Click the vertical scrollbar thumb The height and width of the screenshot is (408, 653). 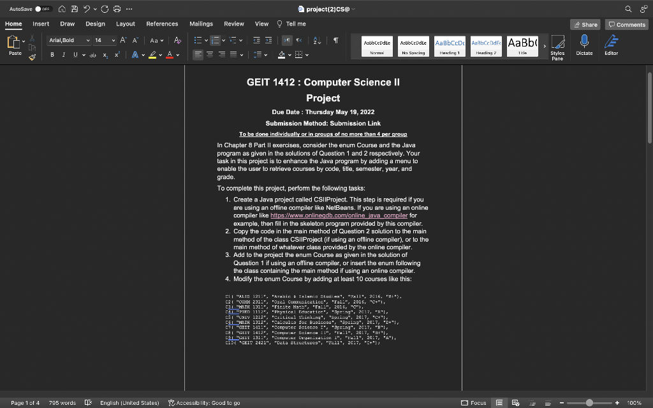click(649, 108)
